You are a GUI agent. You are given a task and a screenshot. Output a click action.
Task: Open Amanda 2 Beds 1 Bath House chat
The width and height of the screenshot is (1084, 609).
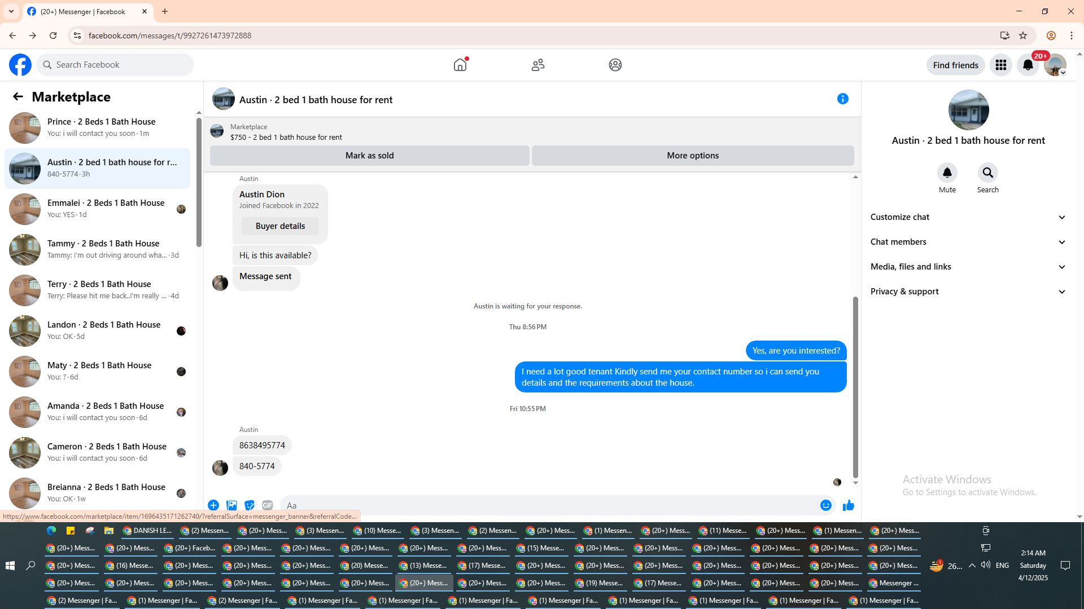(97, 412)
